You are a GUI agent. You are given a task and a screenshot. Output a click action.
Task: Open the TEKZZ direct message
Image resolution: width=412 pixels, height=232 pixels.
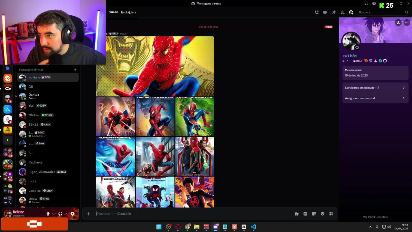pos(48,124)
